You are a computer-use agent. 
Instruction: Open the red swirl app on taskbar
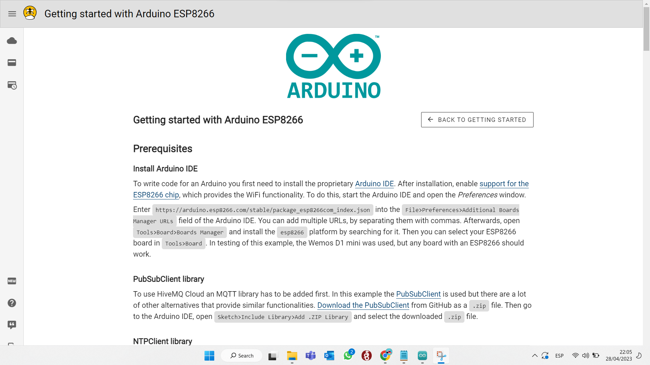pos(367,356)
